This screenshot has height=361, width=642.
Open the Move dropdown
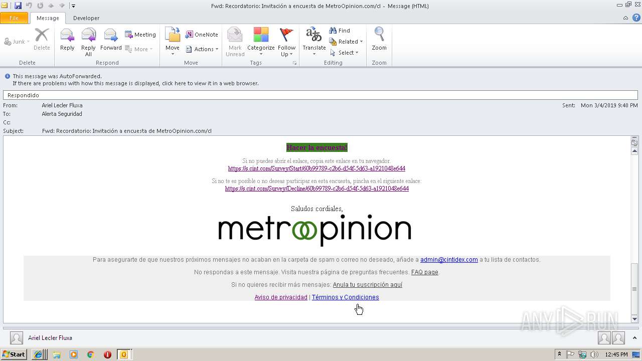point(173,42)
